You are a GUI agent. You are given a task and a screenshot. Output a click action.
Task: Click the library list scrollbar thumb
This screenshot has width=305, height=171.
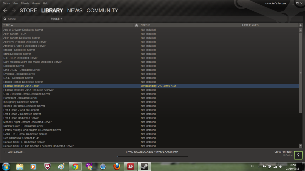301,73
